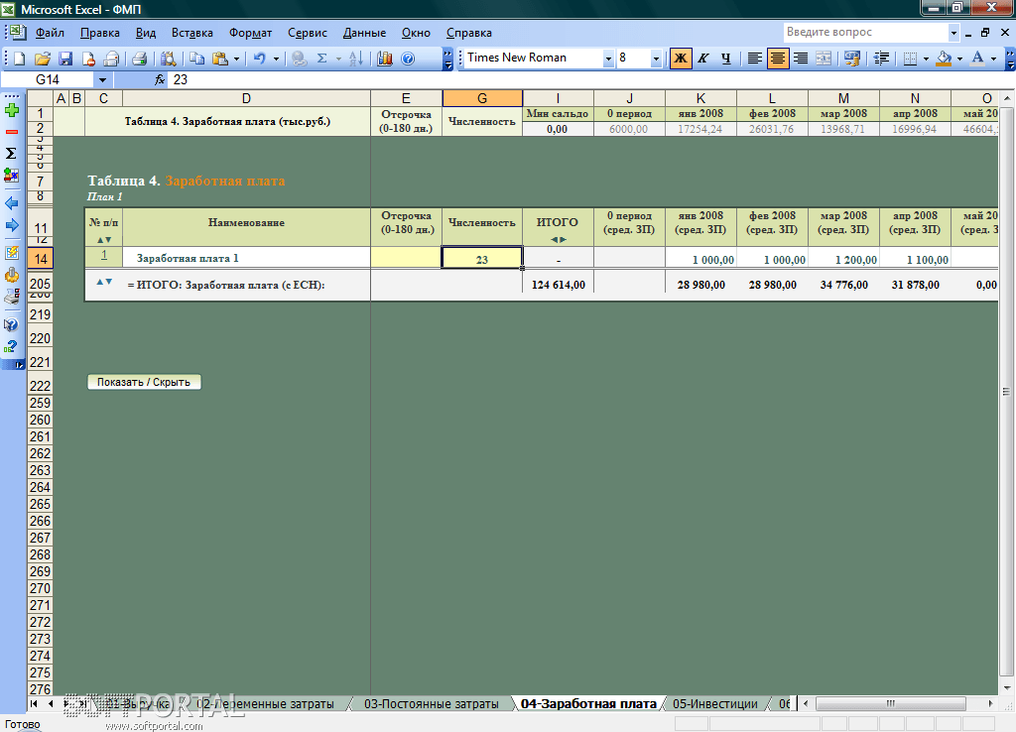
Task: Save the workbook with floppy icon
Action: [x=65, y=59]
